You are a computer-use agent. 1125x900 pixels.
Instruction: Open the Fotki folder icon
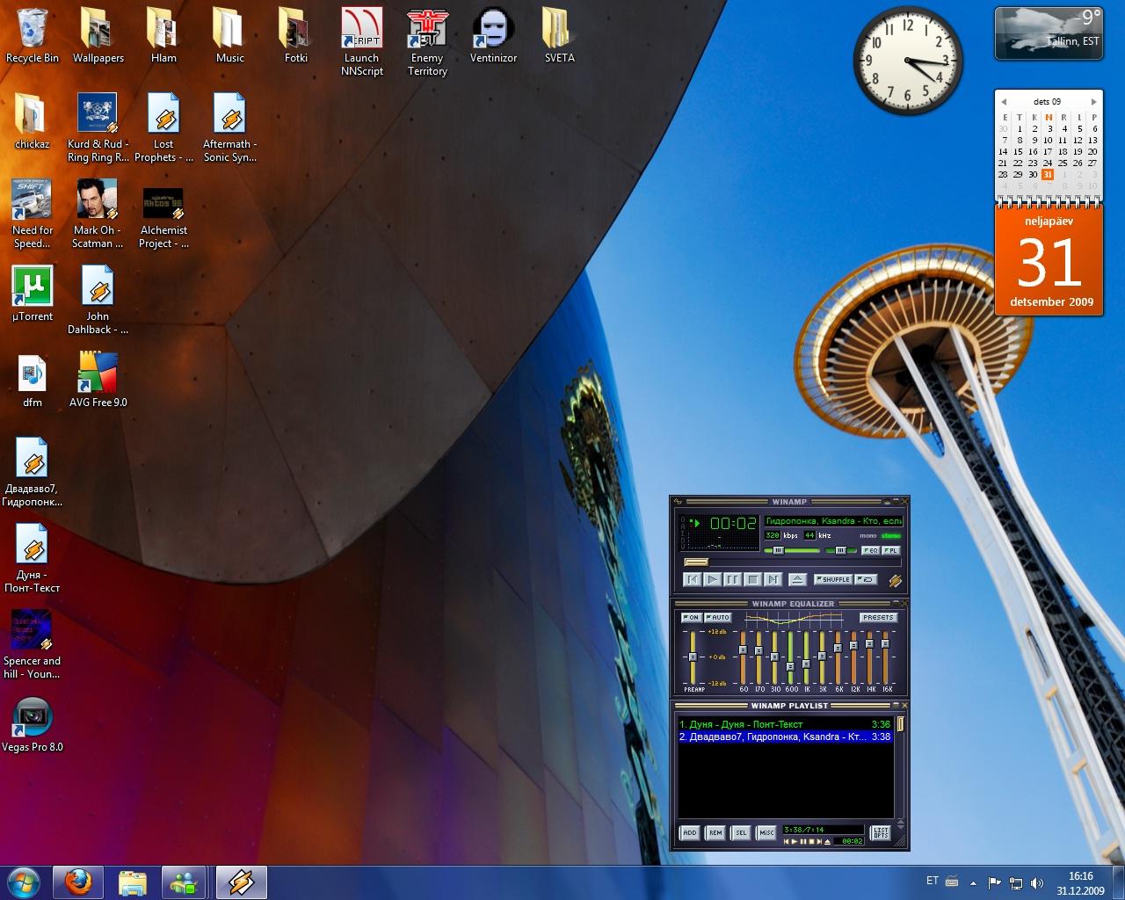(x=296, y=36)
